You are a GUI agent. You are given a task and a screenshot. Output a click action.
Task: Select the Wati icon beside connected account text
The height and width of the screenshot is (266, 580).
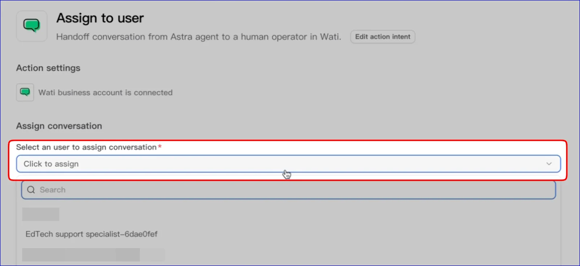click(25, 92)
